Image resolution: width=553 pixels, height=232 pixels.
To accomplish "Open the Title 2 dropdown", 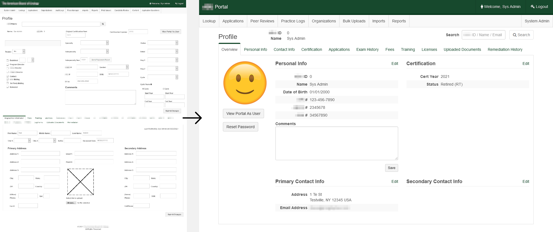I will (48, 141).
